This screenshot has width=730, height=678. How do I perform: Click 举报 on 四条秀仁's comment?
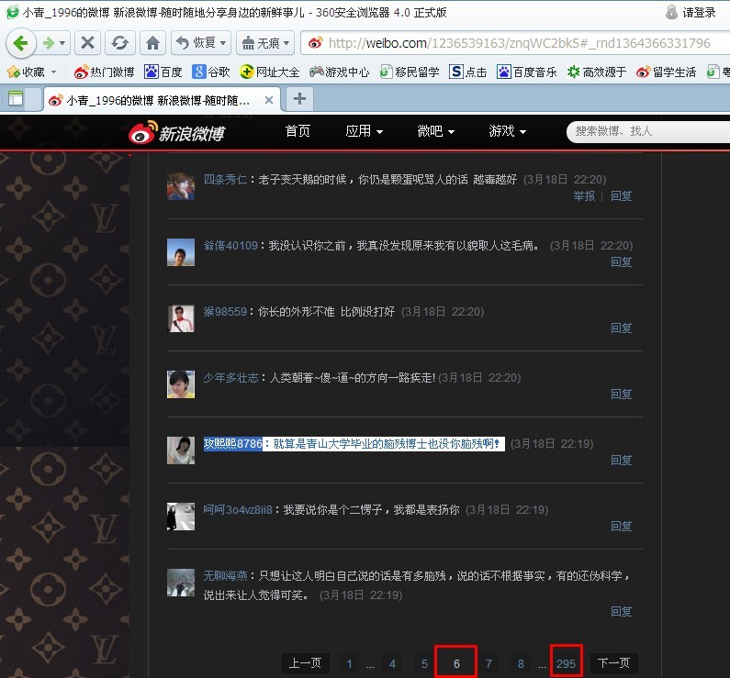pos(584,195)
